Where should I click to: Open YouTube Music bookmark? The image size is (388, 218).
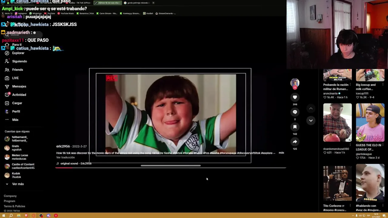(x=66, y=13)
